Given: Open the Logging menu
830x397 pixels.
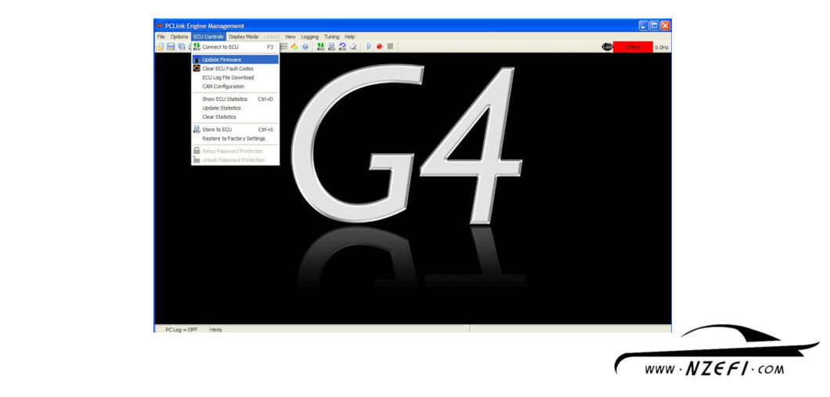Looking at the screenshot, I should point(309,37).
